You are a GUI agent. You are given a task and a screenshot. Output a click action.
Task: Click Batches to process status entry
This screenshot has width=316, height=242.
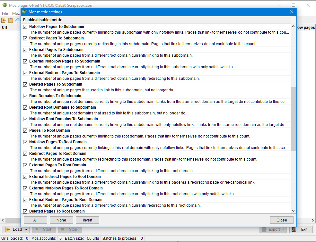(x=123, y=238)
